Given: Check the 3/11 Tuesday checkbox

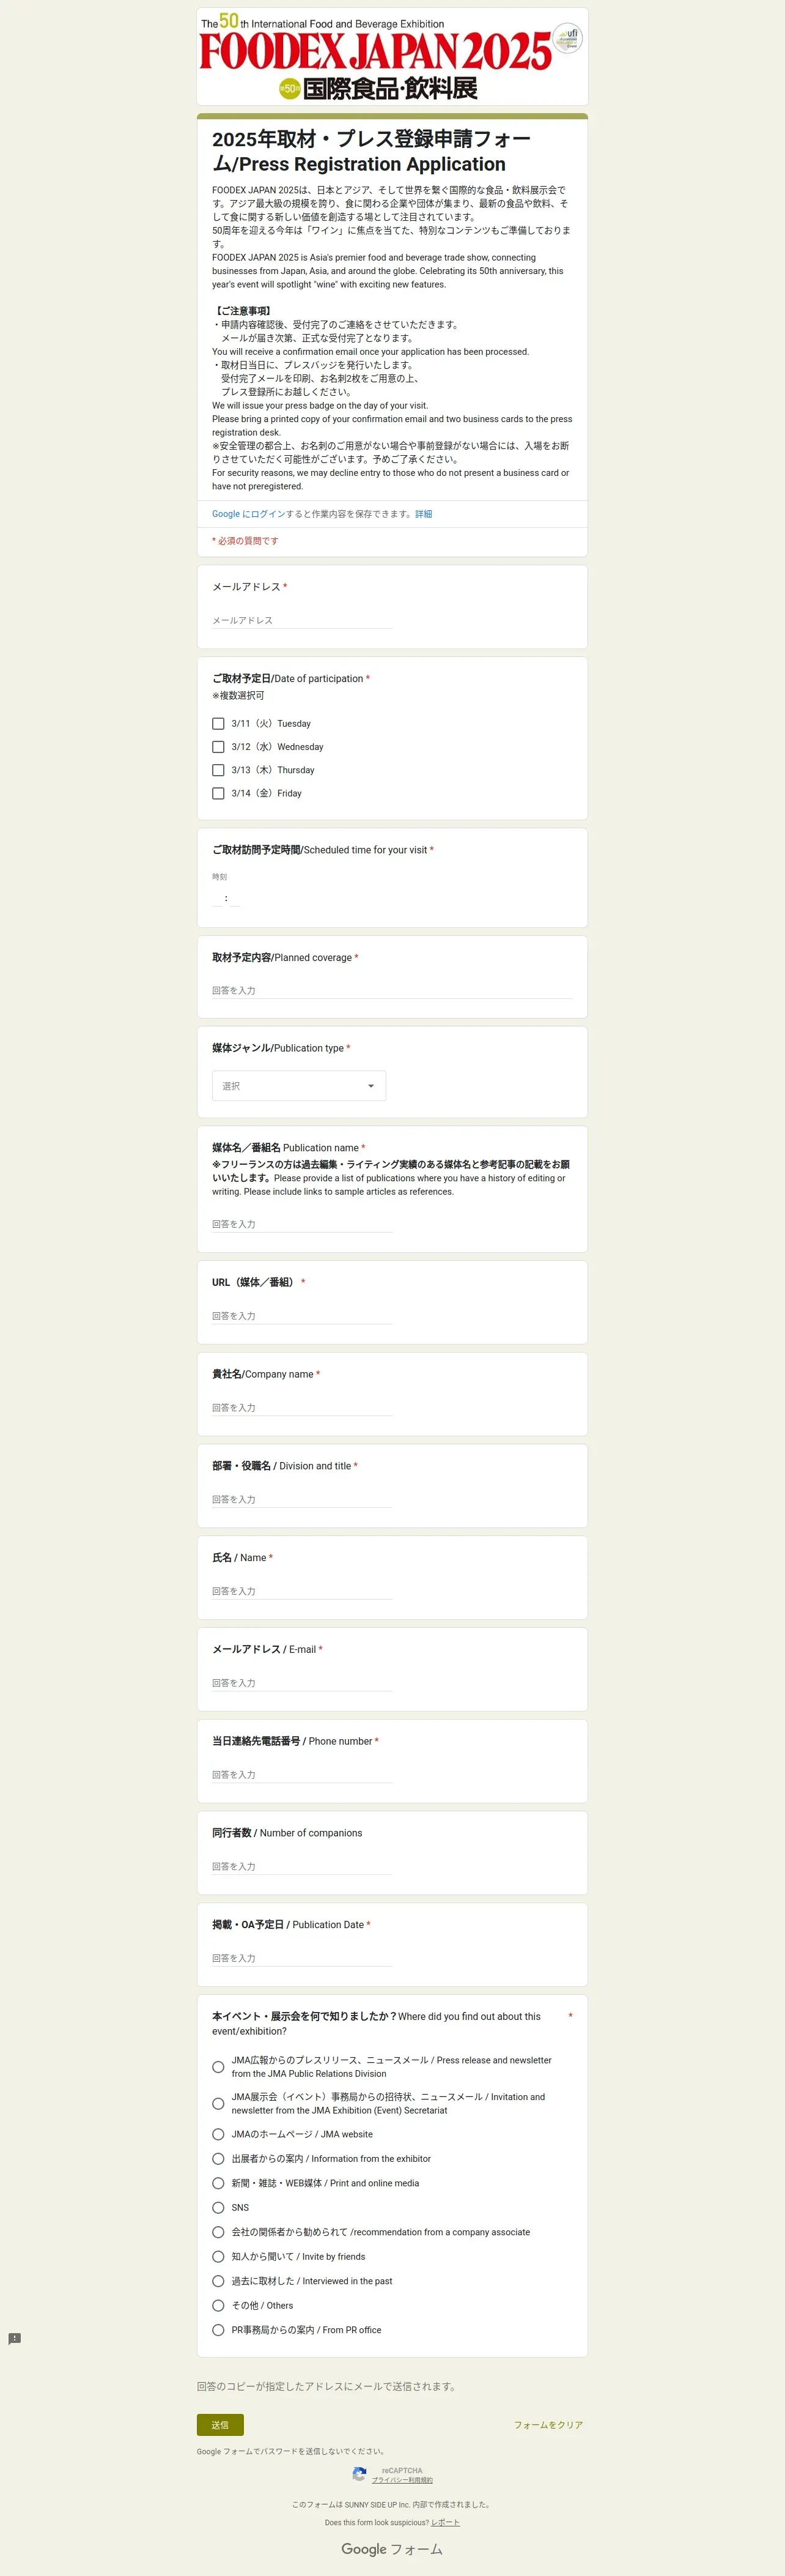Looking at the screenshot, I should pyautogui.click(x=218, y=723).
